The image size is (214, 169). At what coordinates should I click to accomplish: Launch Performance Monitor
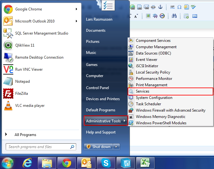click(x=170, y=79)
